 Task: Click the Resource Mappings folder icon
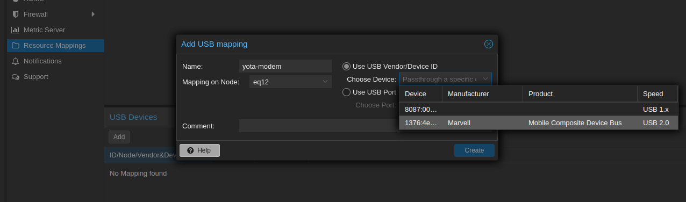[x=15, y=46]
